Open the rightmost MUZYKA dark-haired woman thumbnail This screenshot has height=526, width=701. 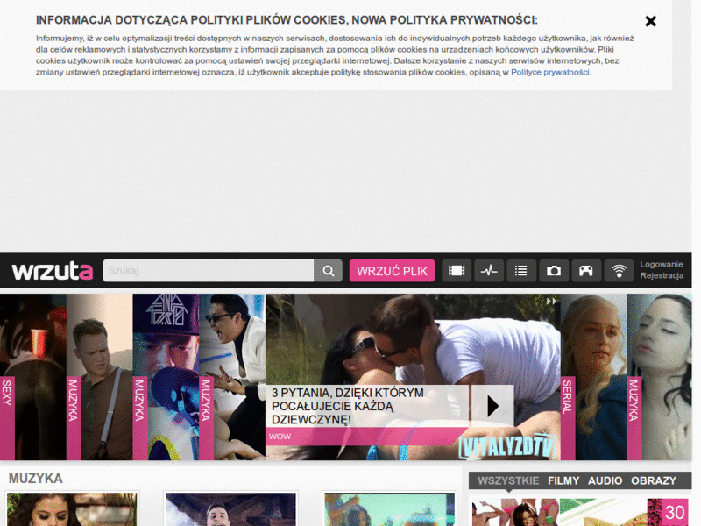[660, 377]
